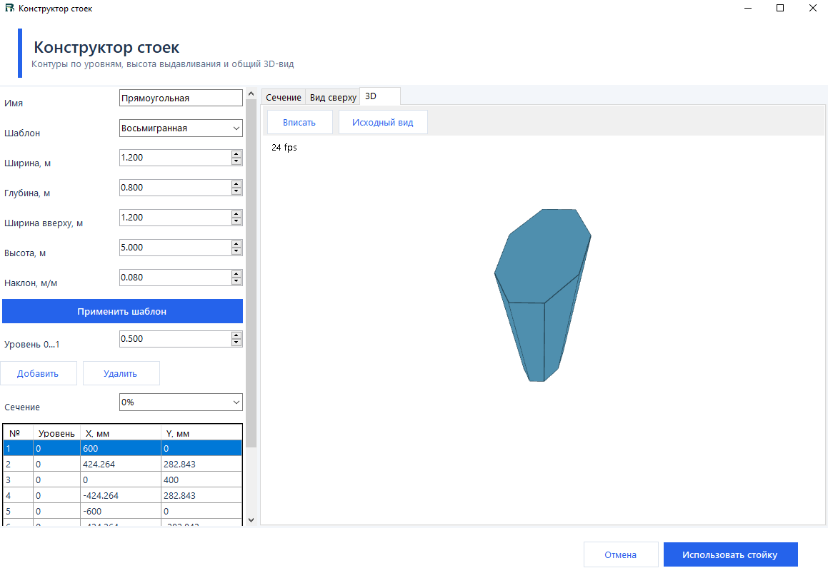Click the Отмена button

[621, 554]
